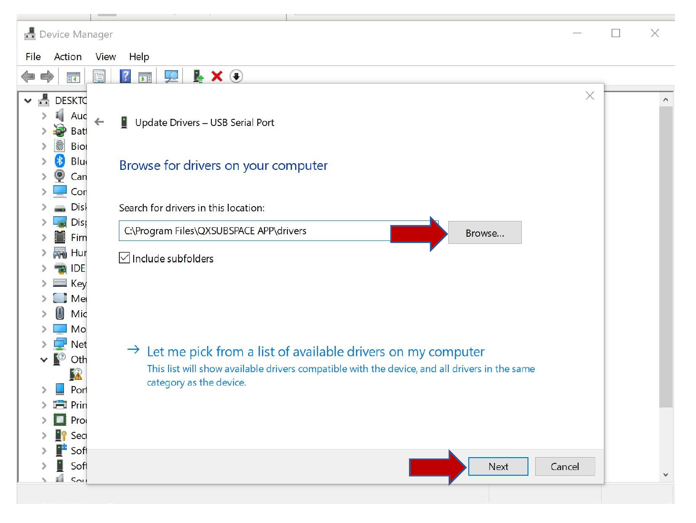Collapse the Other devices category
The width and height of the screenshot is (696, 523).
43,359
